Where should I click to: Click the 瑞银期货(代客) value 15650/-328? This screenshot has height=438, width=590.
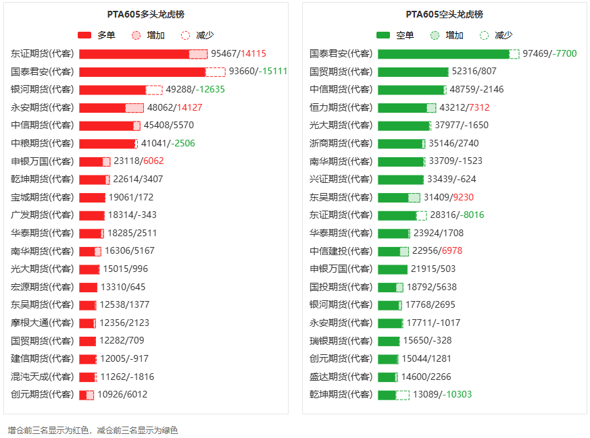427,341
